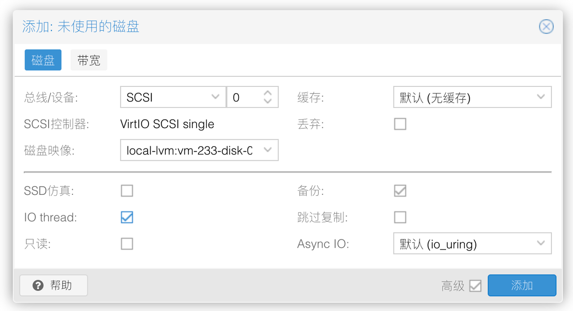Click the 帮助 help button
The height and width of the screenshot is (311, 573).
click(x=53, y=286)
